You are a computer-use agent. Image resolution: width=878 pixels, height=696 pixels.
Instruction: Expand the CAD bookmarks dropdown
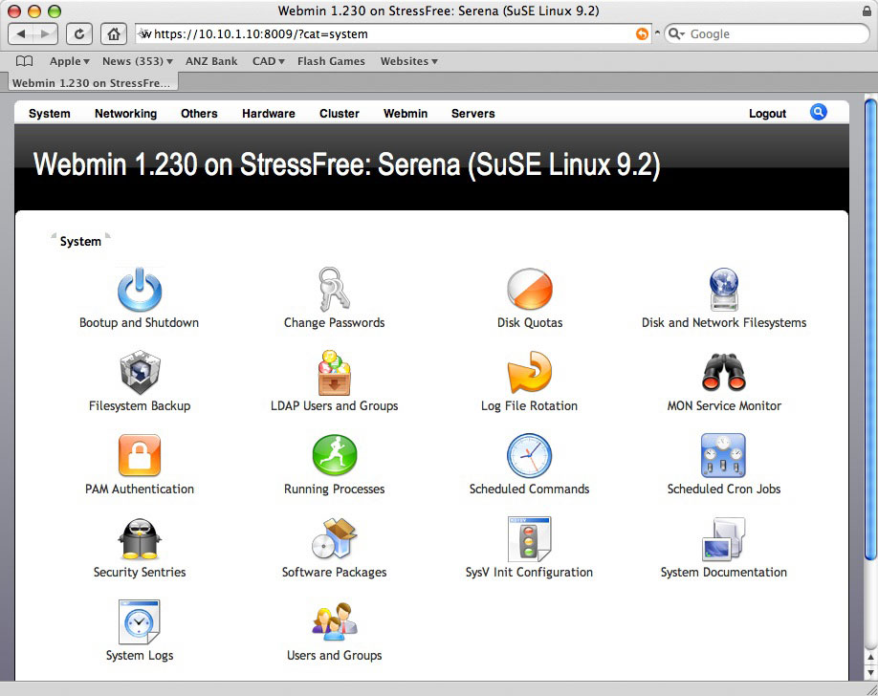click(268, 61)
